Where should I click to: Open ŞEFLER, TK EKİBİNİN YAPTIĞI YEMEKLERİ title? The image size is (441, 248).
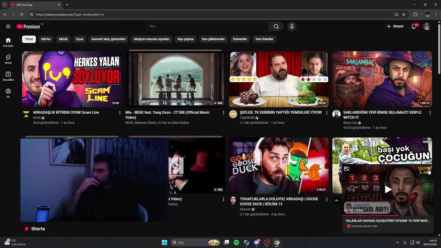(281, 112)
